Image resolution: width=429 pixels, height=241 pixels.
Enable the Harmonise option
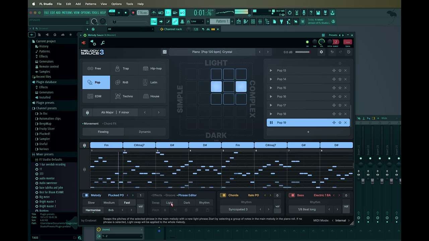[x=93, y=210]
